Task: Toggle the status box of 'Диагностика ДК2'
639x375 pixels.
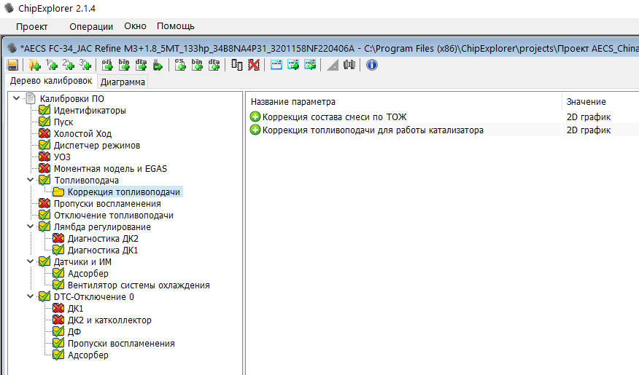Action: coord(58,239)
